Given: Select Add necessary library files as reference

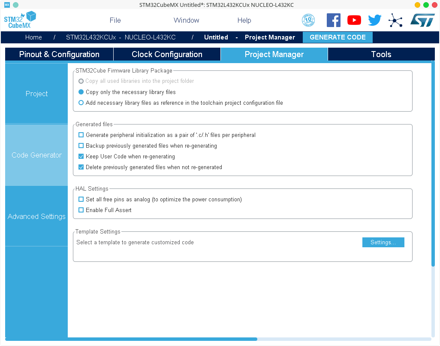Looking at the screenshot, I should click(x=81, y=103).
